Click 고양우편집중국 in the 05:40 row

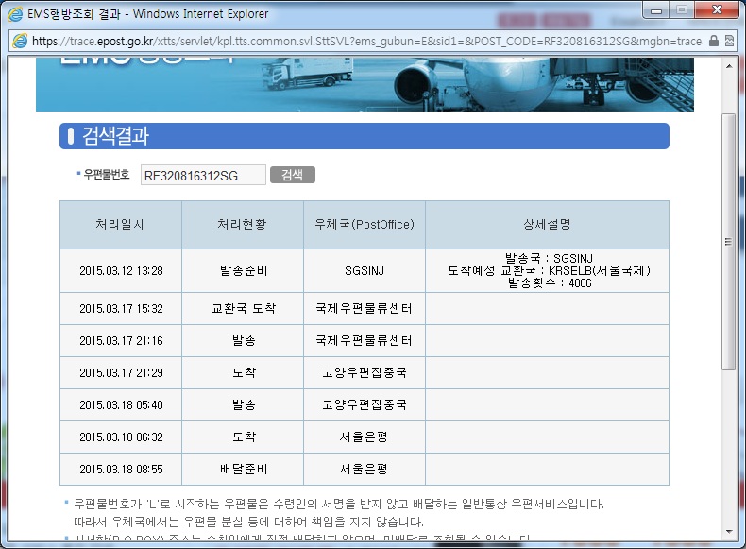[x=364, y=404]
